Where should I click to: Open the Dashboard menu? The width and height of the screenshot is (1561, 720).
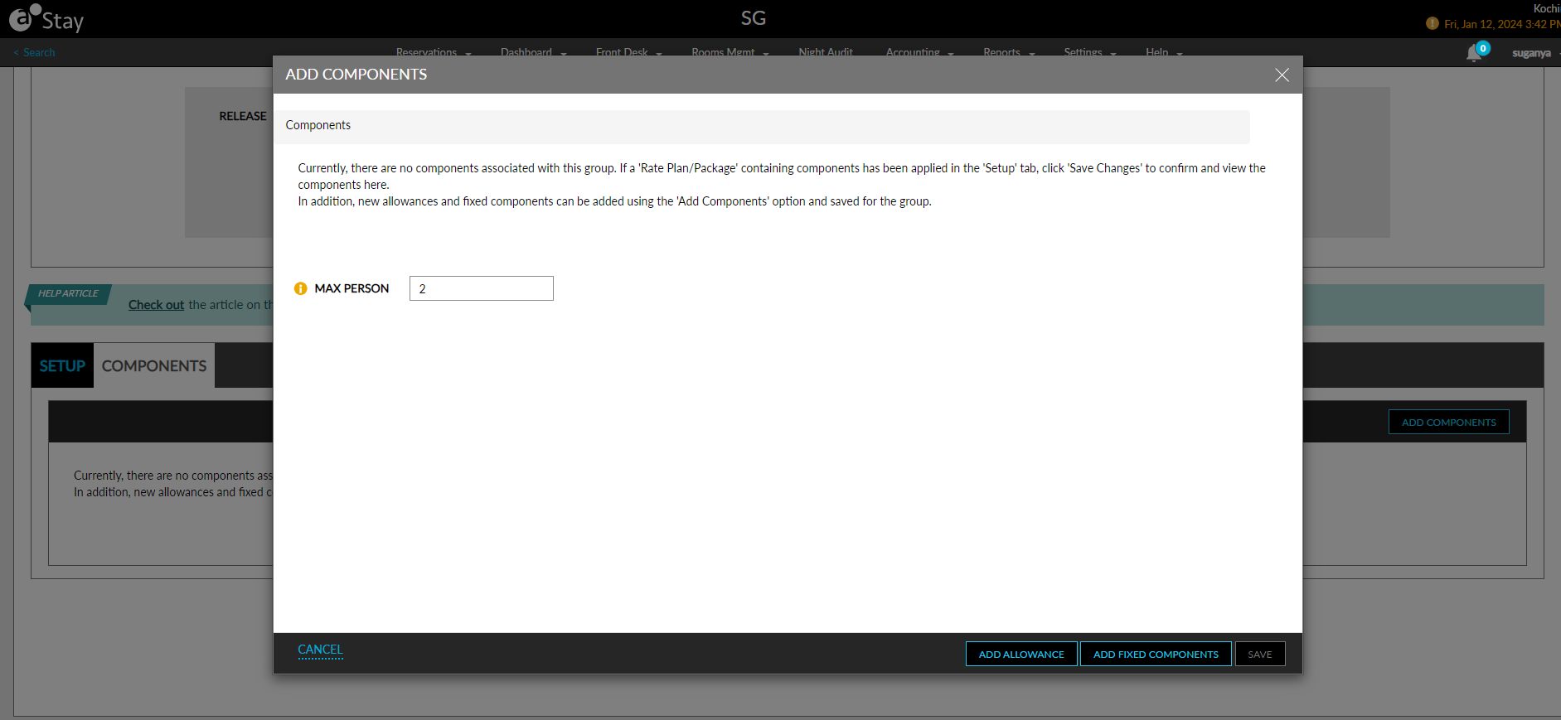pyautogui.click(x=526, y=52)
